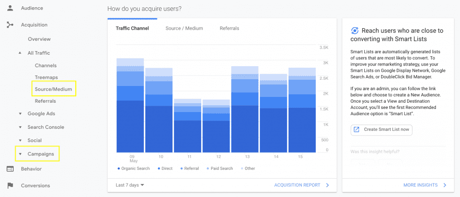The width and height of the screenshot is (460, 197).
Task: Expand the Search Console section
Action: (20, 127)
